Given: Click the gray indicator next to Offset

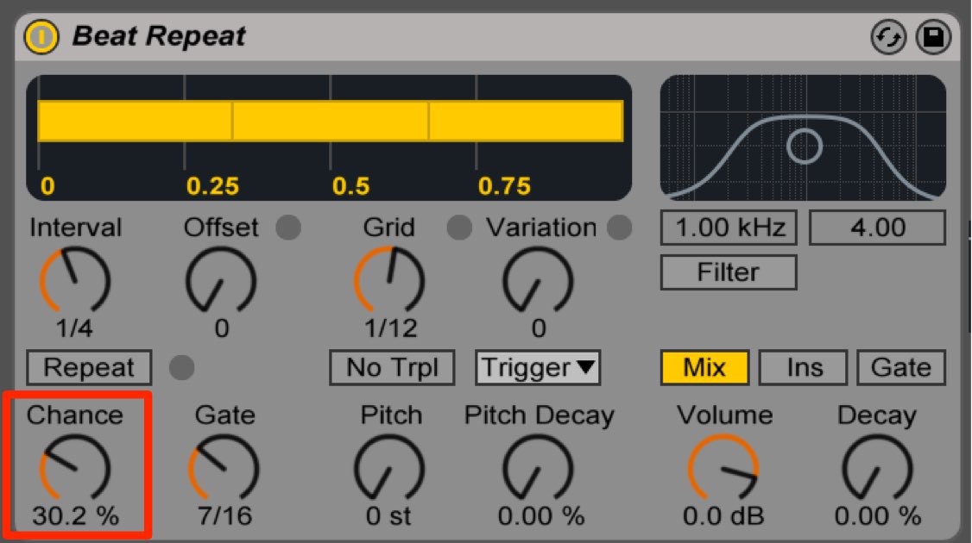Looking at the screenshot, I should coord(288,228).
